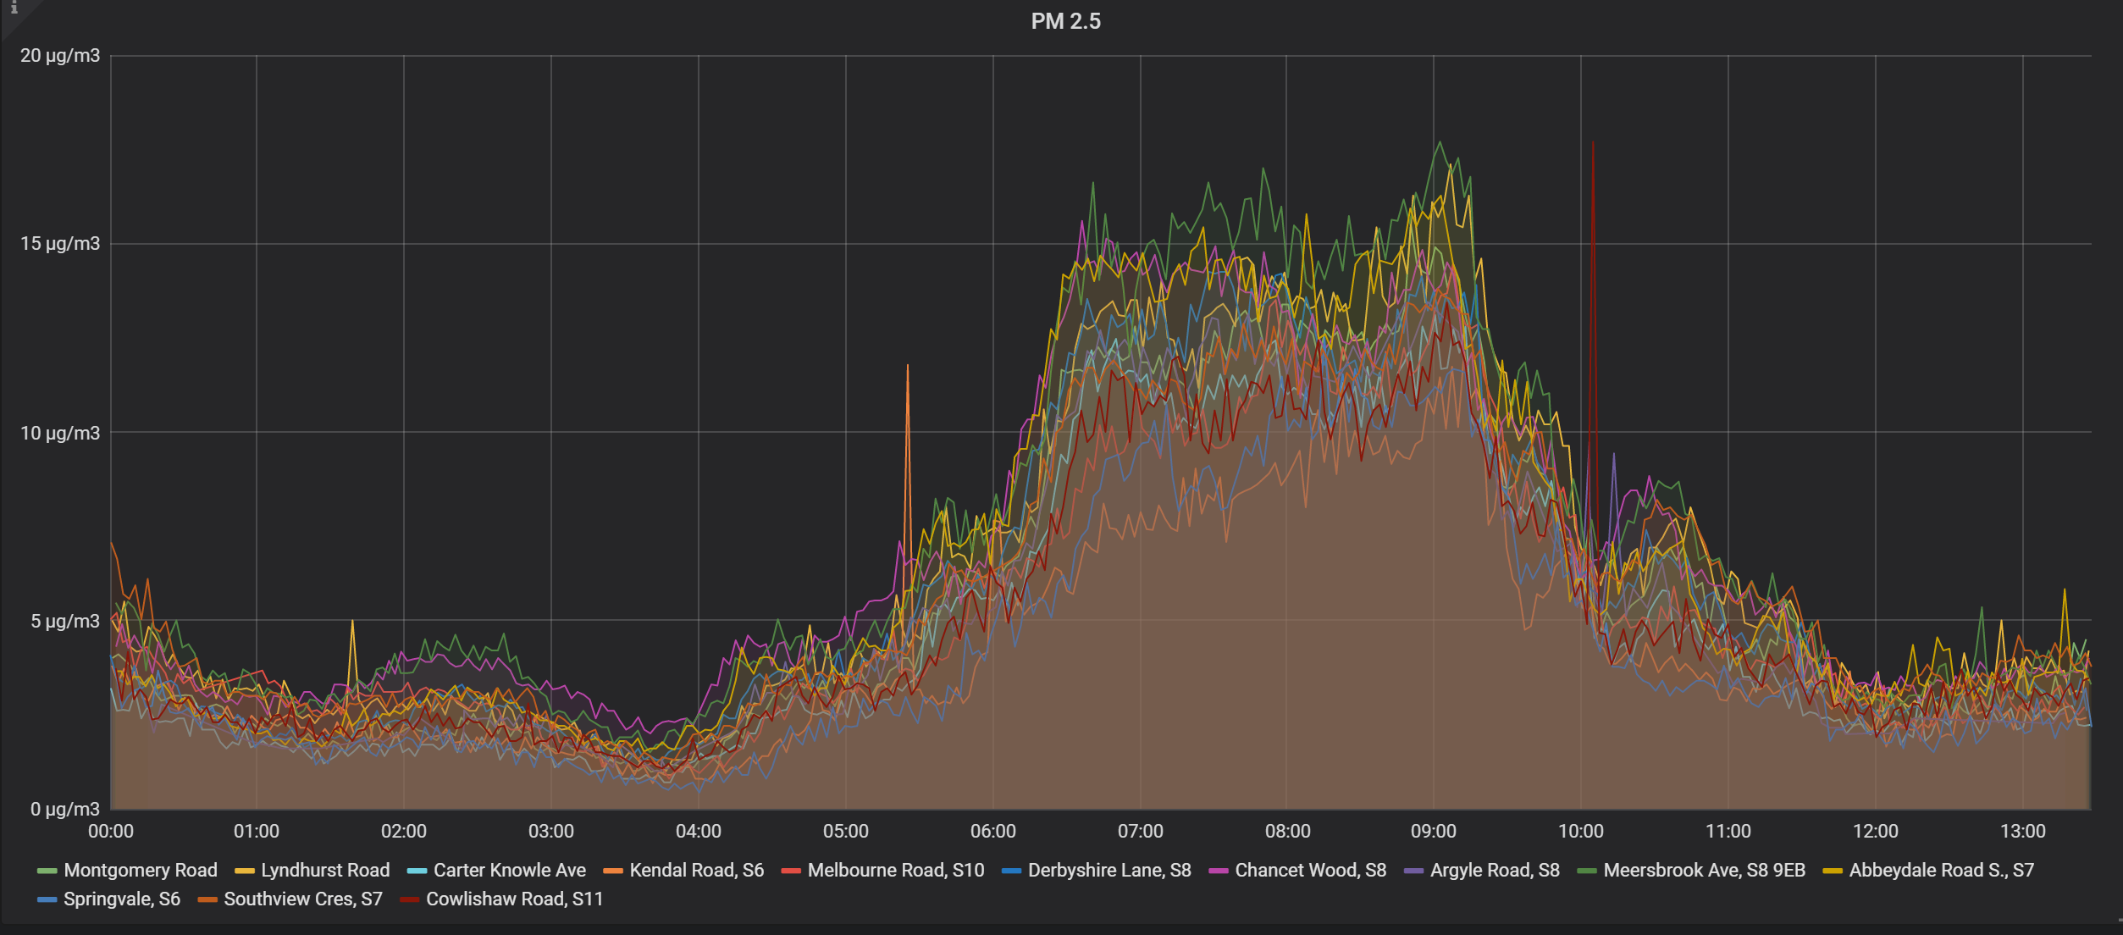This screenshot has width=2123, height=935.
Task: Click the 07:00 time axis label
Action: pos(1141,831)
